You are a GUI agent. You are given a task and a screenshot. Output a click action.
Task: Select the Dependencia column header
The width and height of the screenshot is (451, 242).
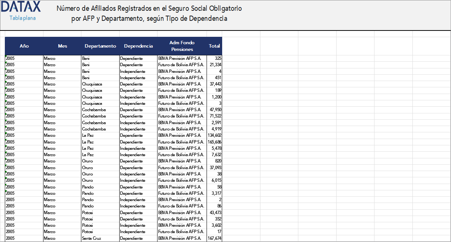tap(138, 46)
